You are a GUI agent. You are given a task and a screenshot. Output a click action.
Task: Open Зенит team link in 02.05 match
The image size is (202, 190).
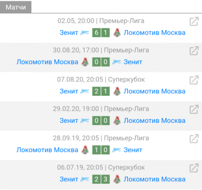pyautogui.click(x=69, y=33)
